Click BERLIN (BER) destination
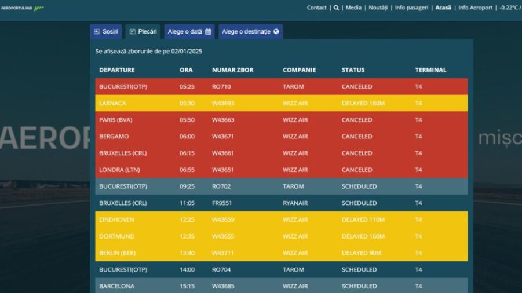 [x=118, y=253]
